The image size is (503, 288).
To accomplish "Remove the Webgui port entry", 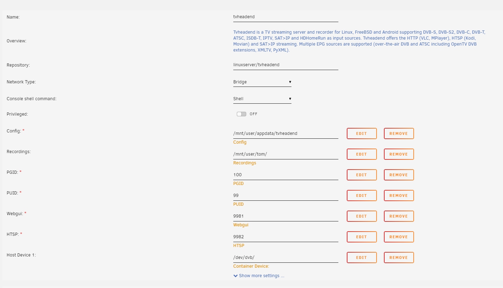I will tap(399, 216).
